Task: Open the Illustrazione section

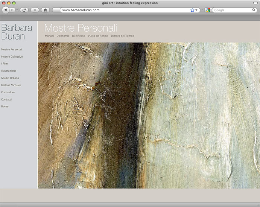Action: coord(9,71)
